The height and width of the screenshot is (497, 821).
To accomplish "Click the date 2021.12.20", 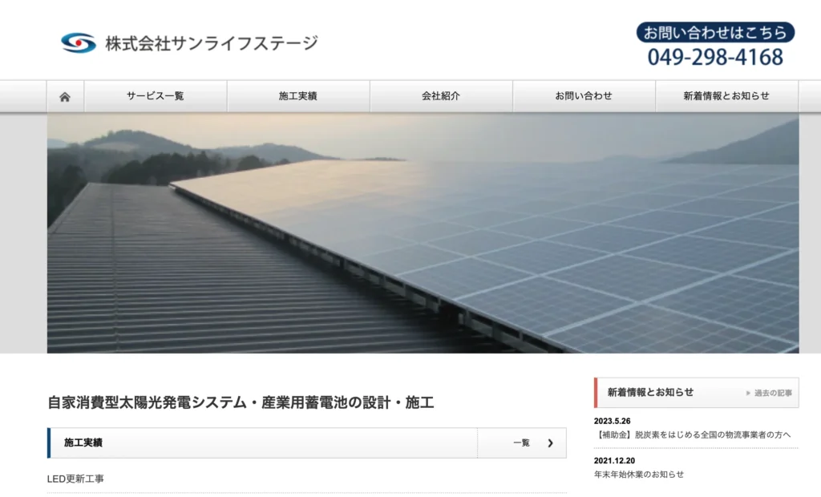I will (x=614, y=461).
